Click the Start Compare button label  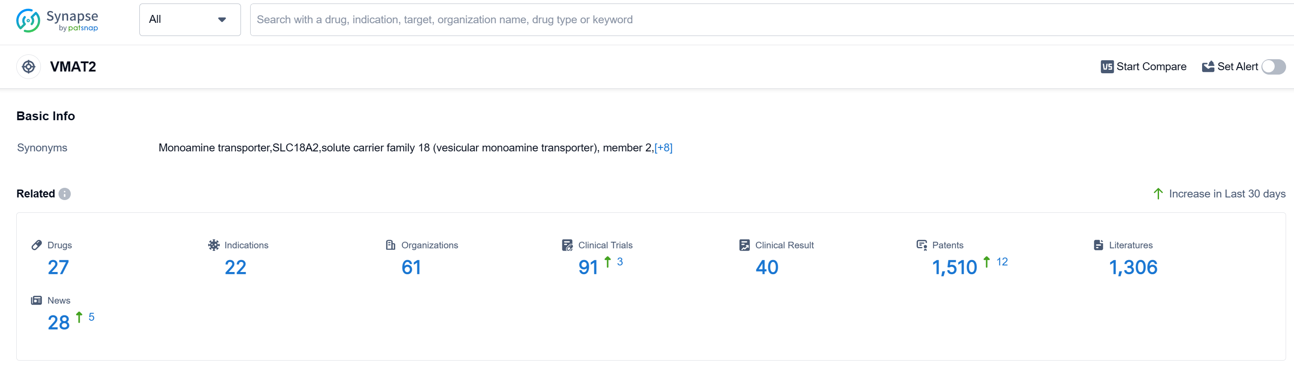(x=1151, y=67)
